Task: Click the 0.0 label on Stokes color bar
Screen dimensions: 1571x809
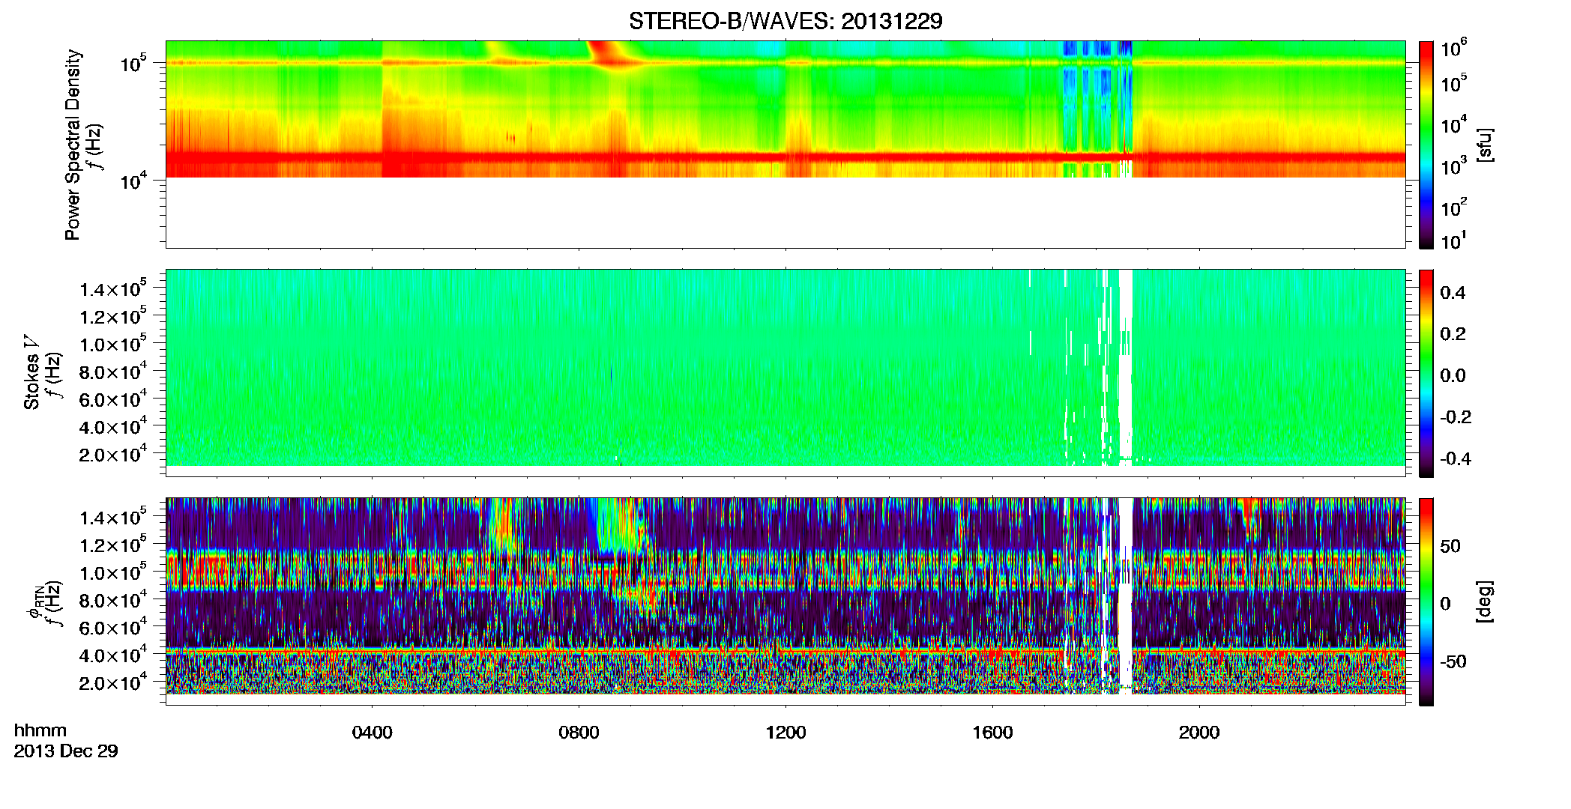Action: point(1453,376)
